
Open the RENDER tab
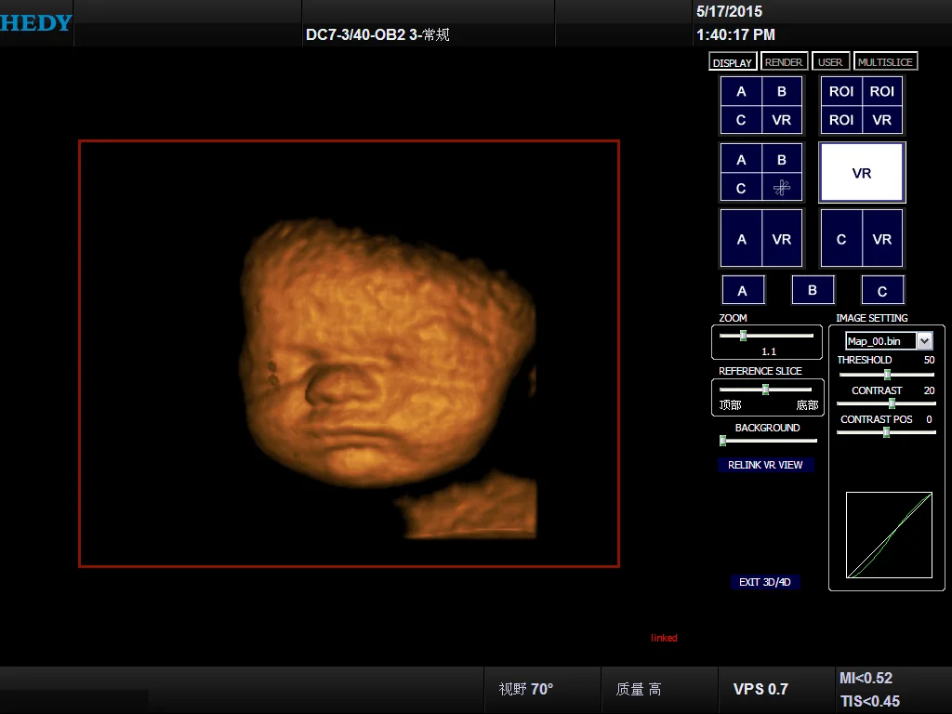(x=783, y=62)
